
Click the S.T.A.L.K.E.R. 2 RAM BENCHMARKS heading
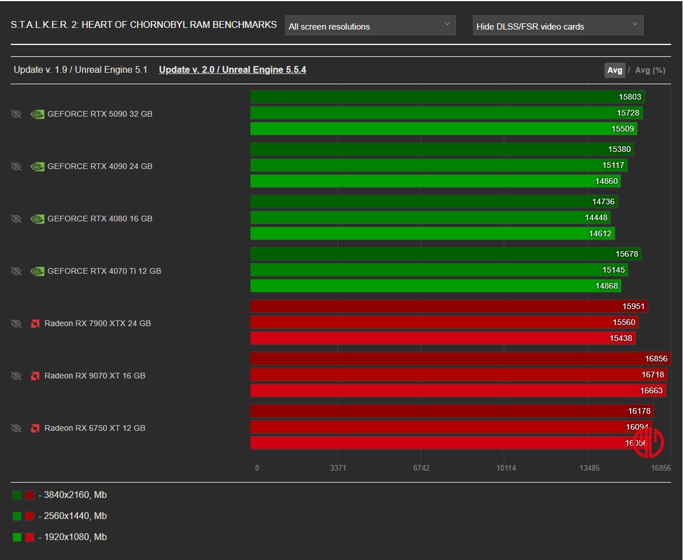click(144, 25)
